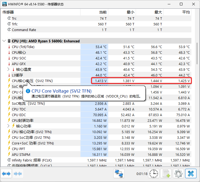The width and height of the screenshot is (200, 182).
Task: Click the log file document icon
Action: pos(166,174)
